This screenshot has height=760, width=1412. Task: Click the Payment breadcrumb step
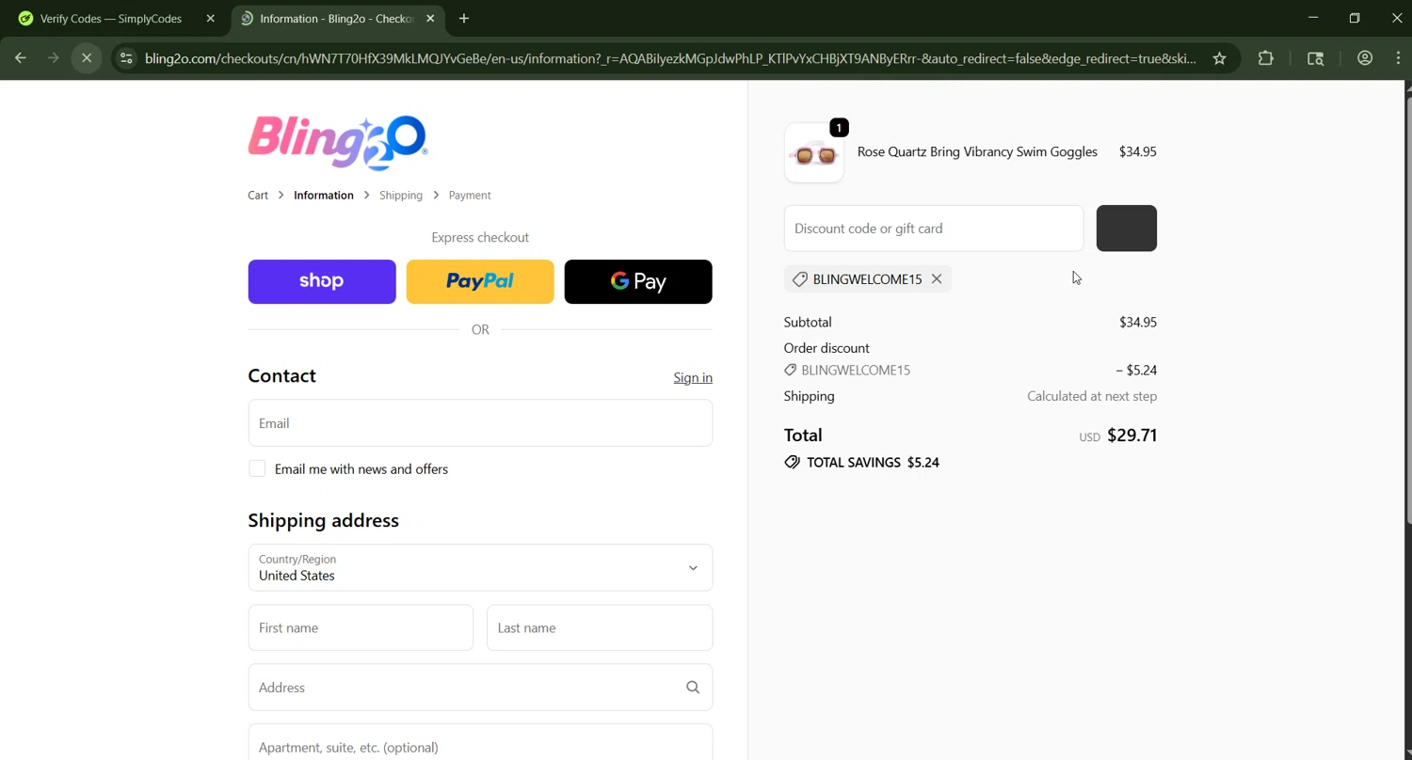click(x=470, y=196)
